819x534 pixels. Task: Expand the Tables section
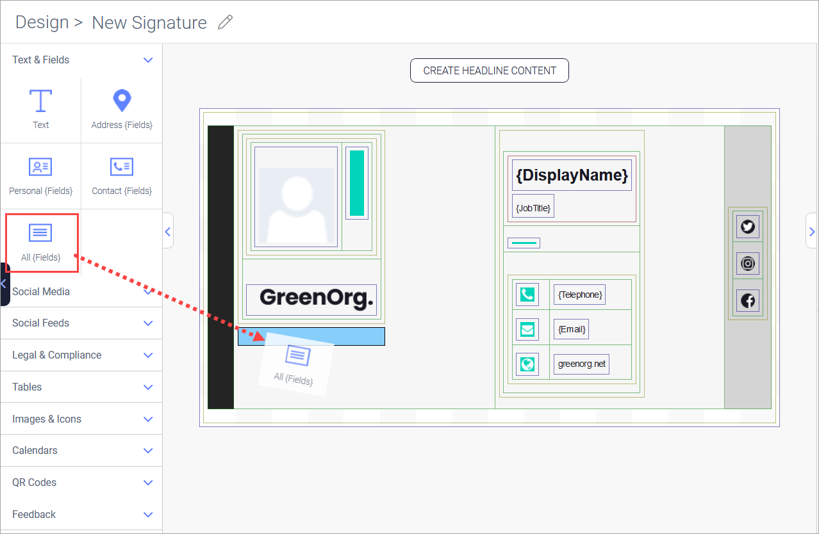coord(81,387)
